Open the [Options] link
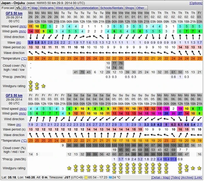This screenshot has width=204, height=181. click(196, 3)
